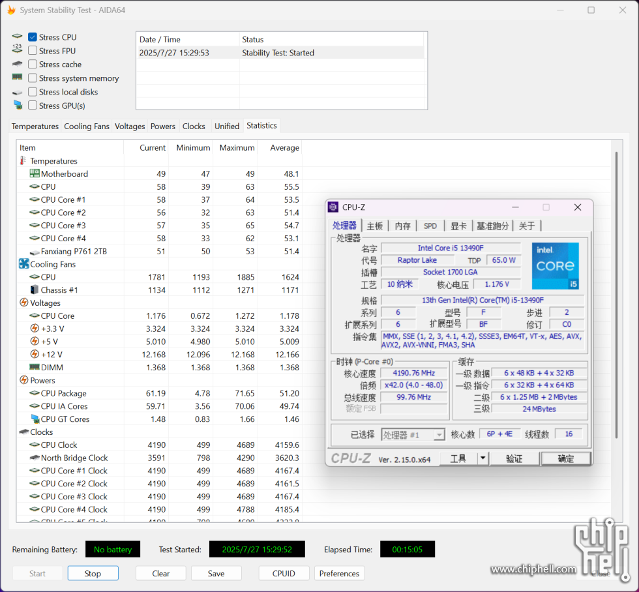Click the +3.3 V voltage icon
The width and height of the screenshot is (639, 592).
coord(35,329)
